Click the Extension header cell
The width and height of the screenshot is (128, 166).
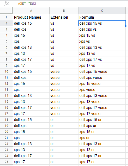coord(64,17)
